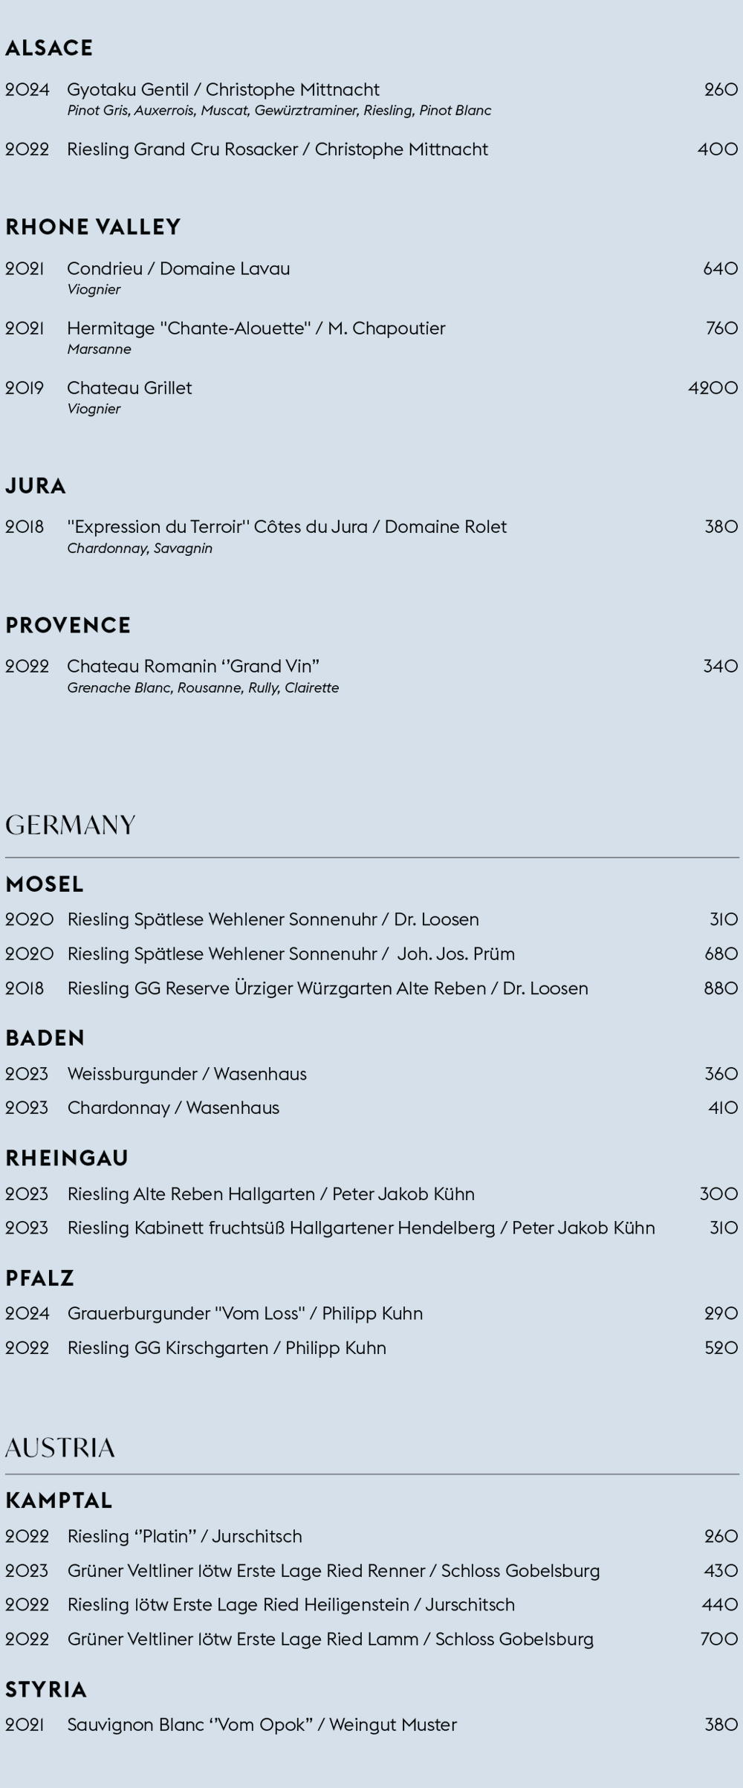Select the Joh. Jos. Prüm Riesling Spätlese
This screenshot has height=1788, width=743.
[291, 953]
